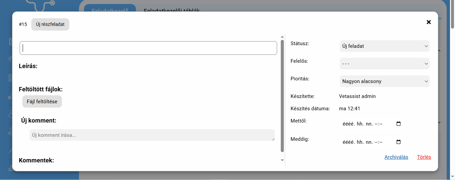Open the Felelős dropdown
The height and width of the screenshot is (180, 455).
(x=384, y=64)
